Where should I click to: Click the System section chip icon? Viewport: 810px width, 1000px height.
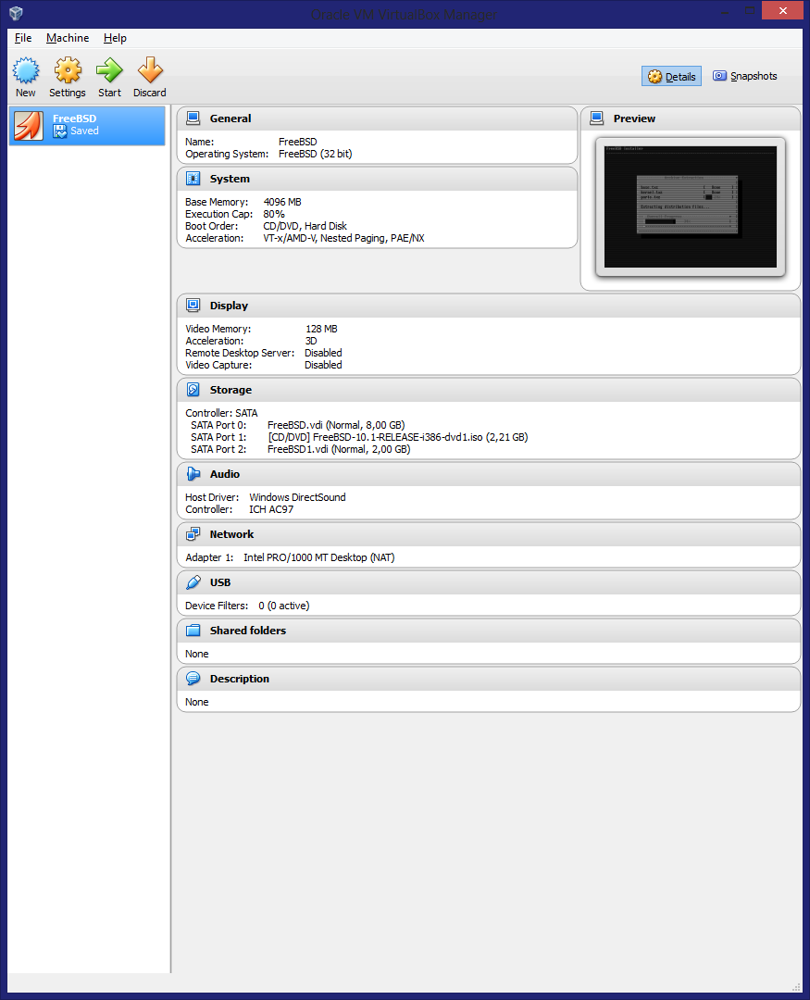pos(193,179)
